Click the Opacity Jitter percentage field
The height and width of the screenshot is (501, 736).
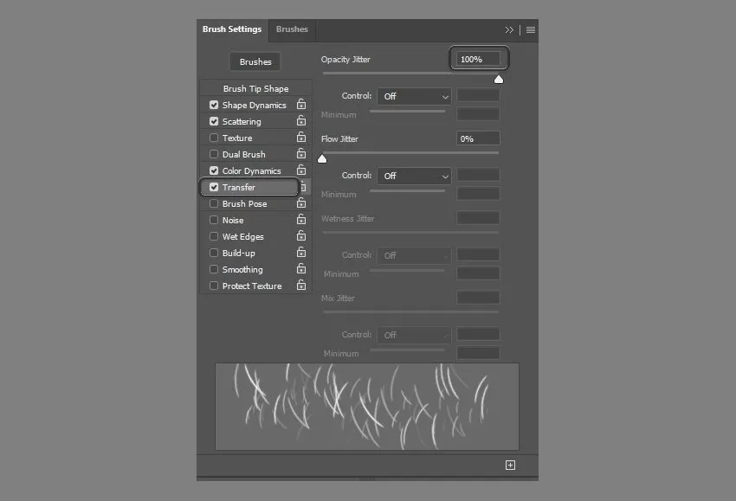479,59
